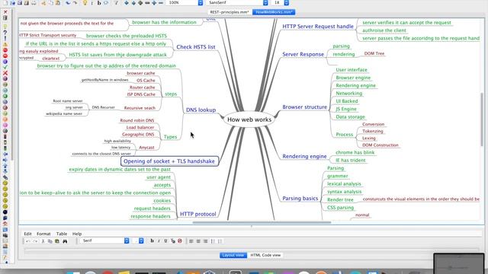Click the filter funnel icon in the top toolbar
488x274 pixels.
(116, 3)
